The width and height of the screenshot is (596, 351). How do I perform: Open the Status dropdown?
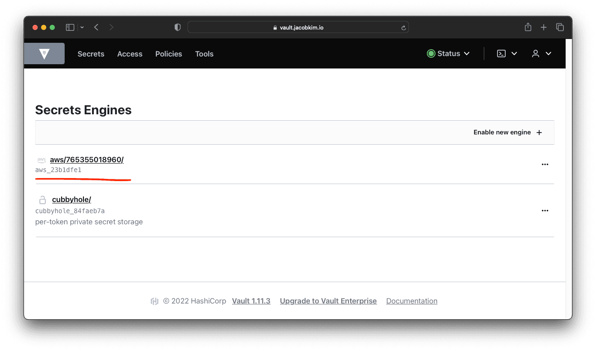pyautogui.click(x=448, y=54)
